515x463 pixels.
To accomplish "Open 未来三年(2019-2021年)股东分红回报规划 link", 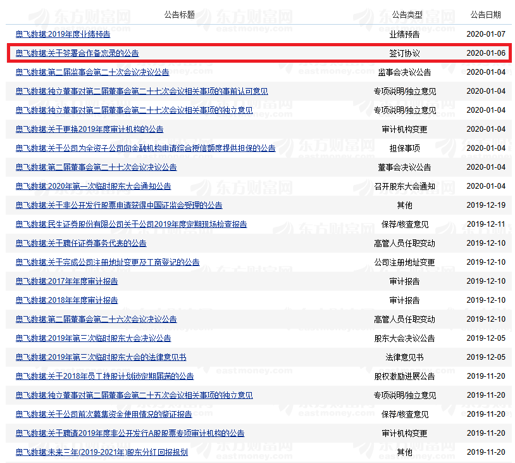I will (x=102, y=452).
